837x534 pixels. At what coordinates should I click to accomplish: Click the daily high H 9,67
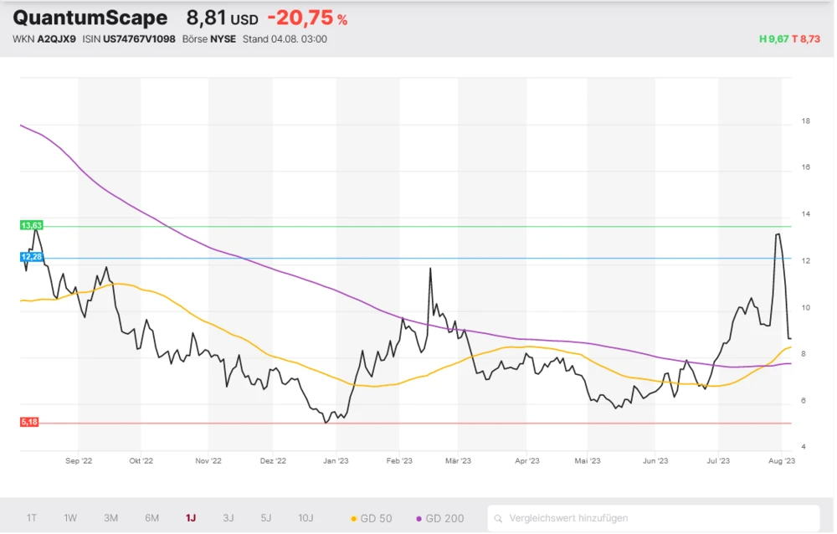(773, 39)
